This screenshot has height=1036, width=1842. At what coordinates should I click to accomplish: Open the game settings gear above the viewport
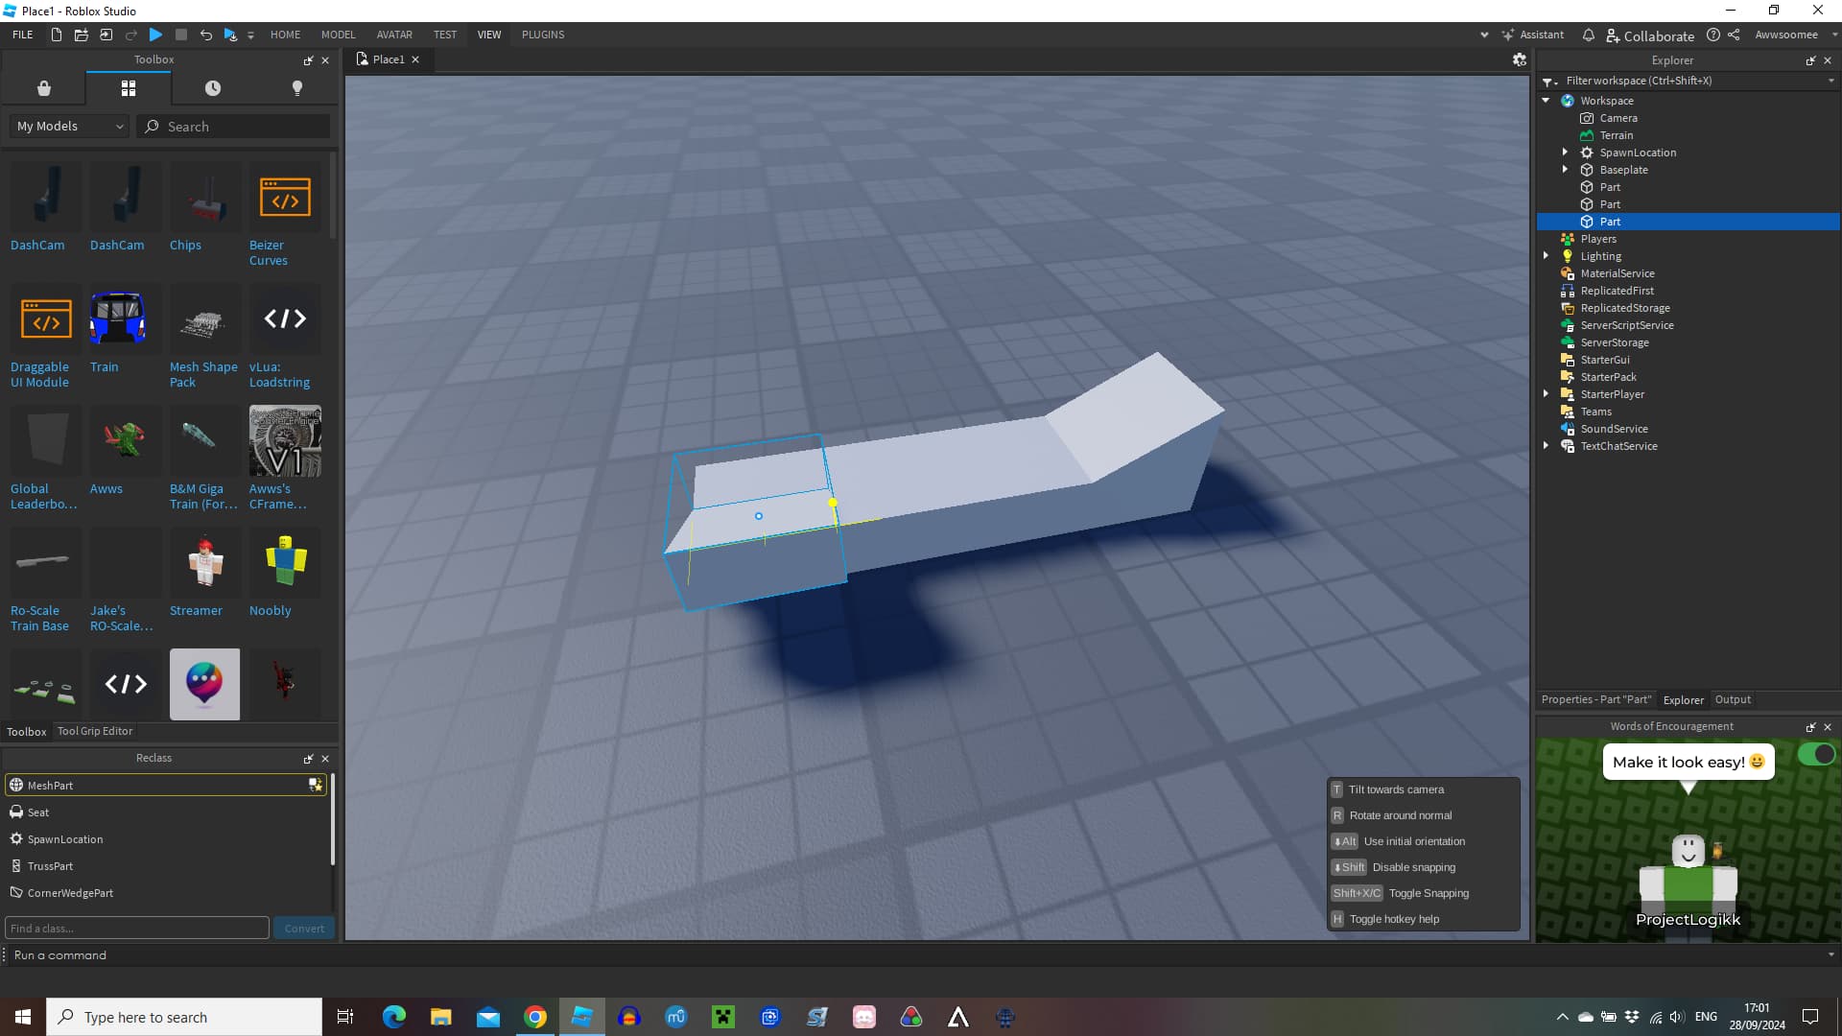(1520, 59)
